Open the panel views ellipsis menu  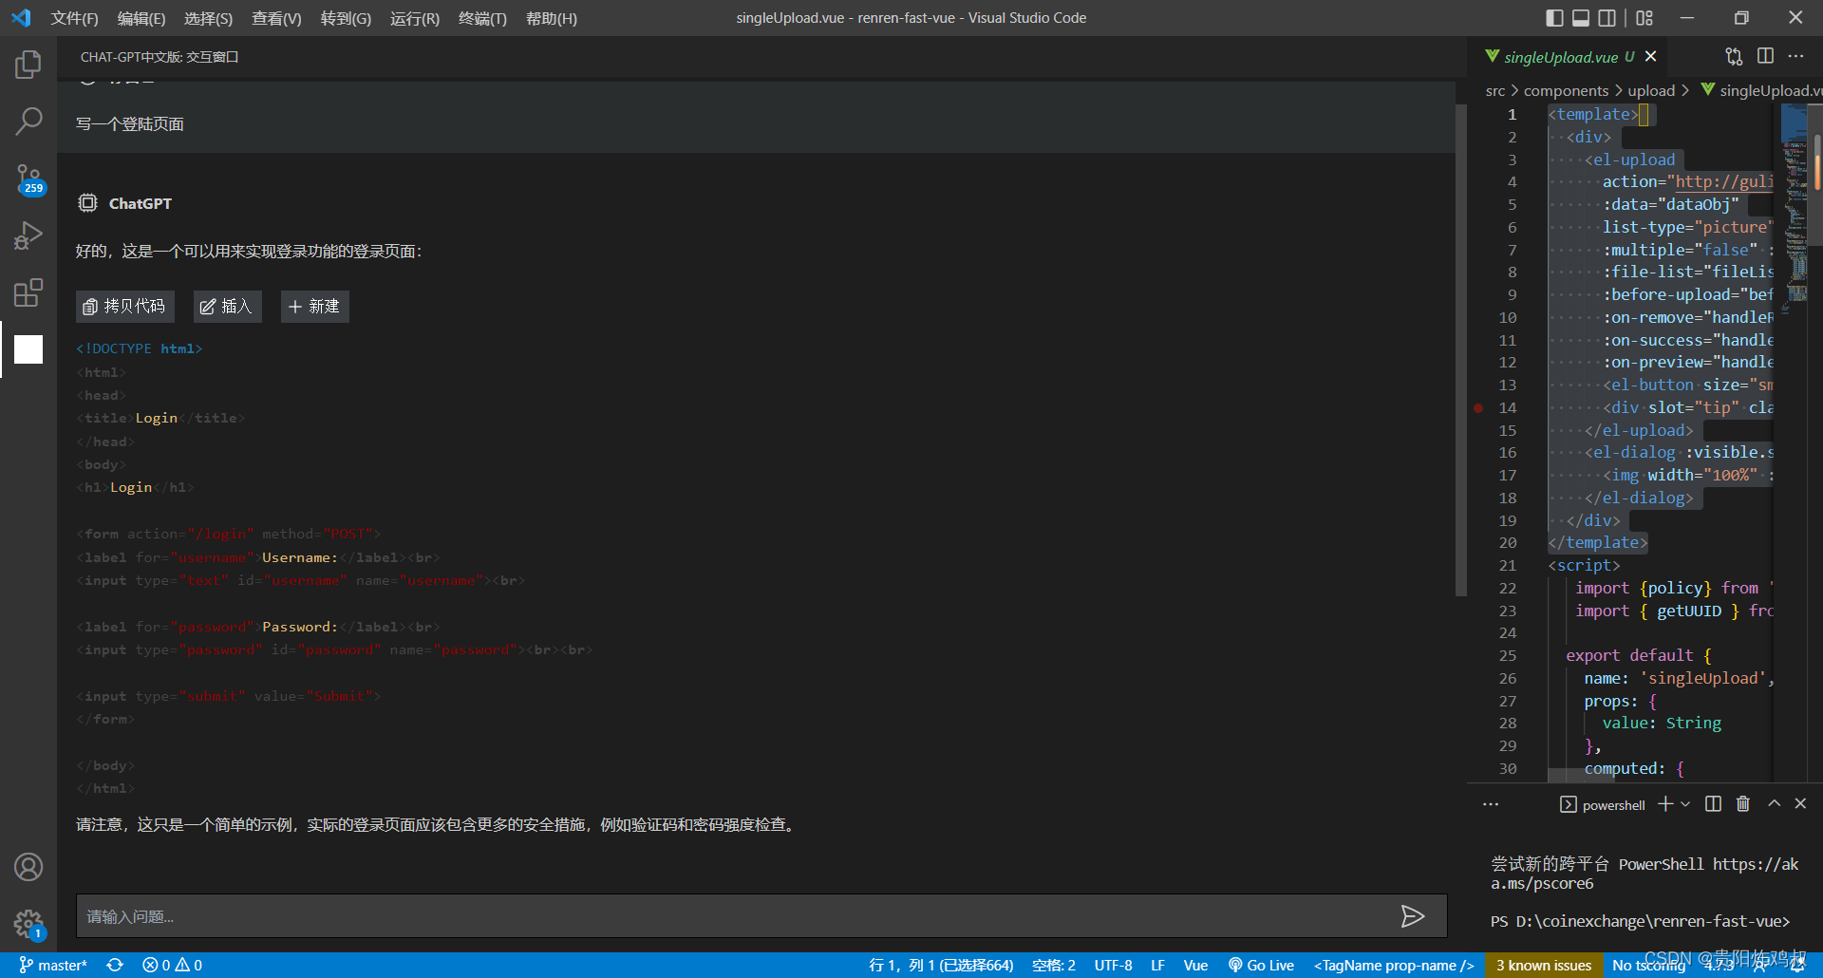1491,804
